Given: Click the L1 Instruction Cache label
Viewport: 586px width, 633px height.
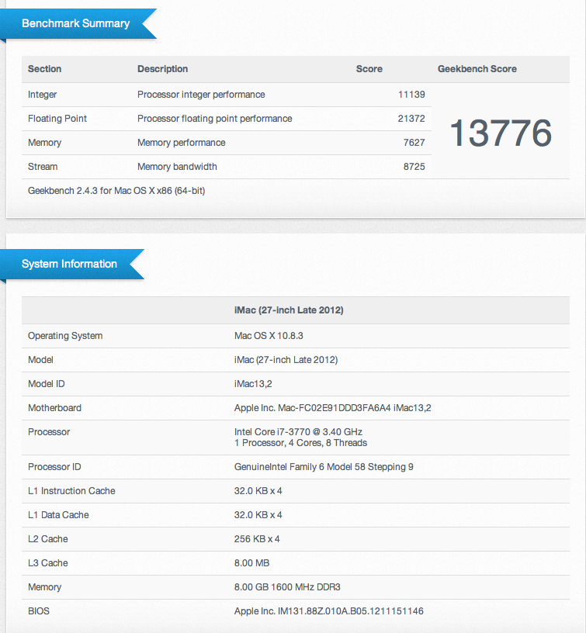Looking at the screenshot, I should click(x=71, y=491).
